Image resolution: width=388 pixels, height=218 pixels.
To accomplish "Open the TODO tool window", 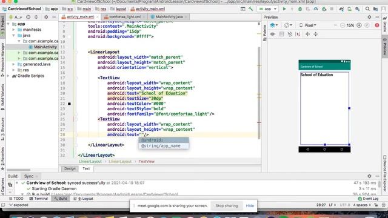I will pyautogui.click(x=16, y=199).
